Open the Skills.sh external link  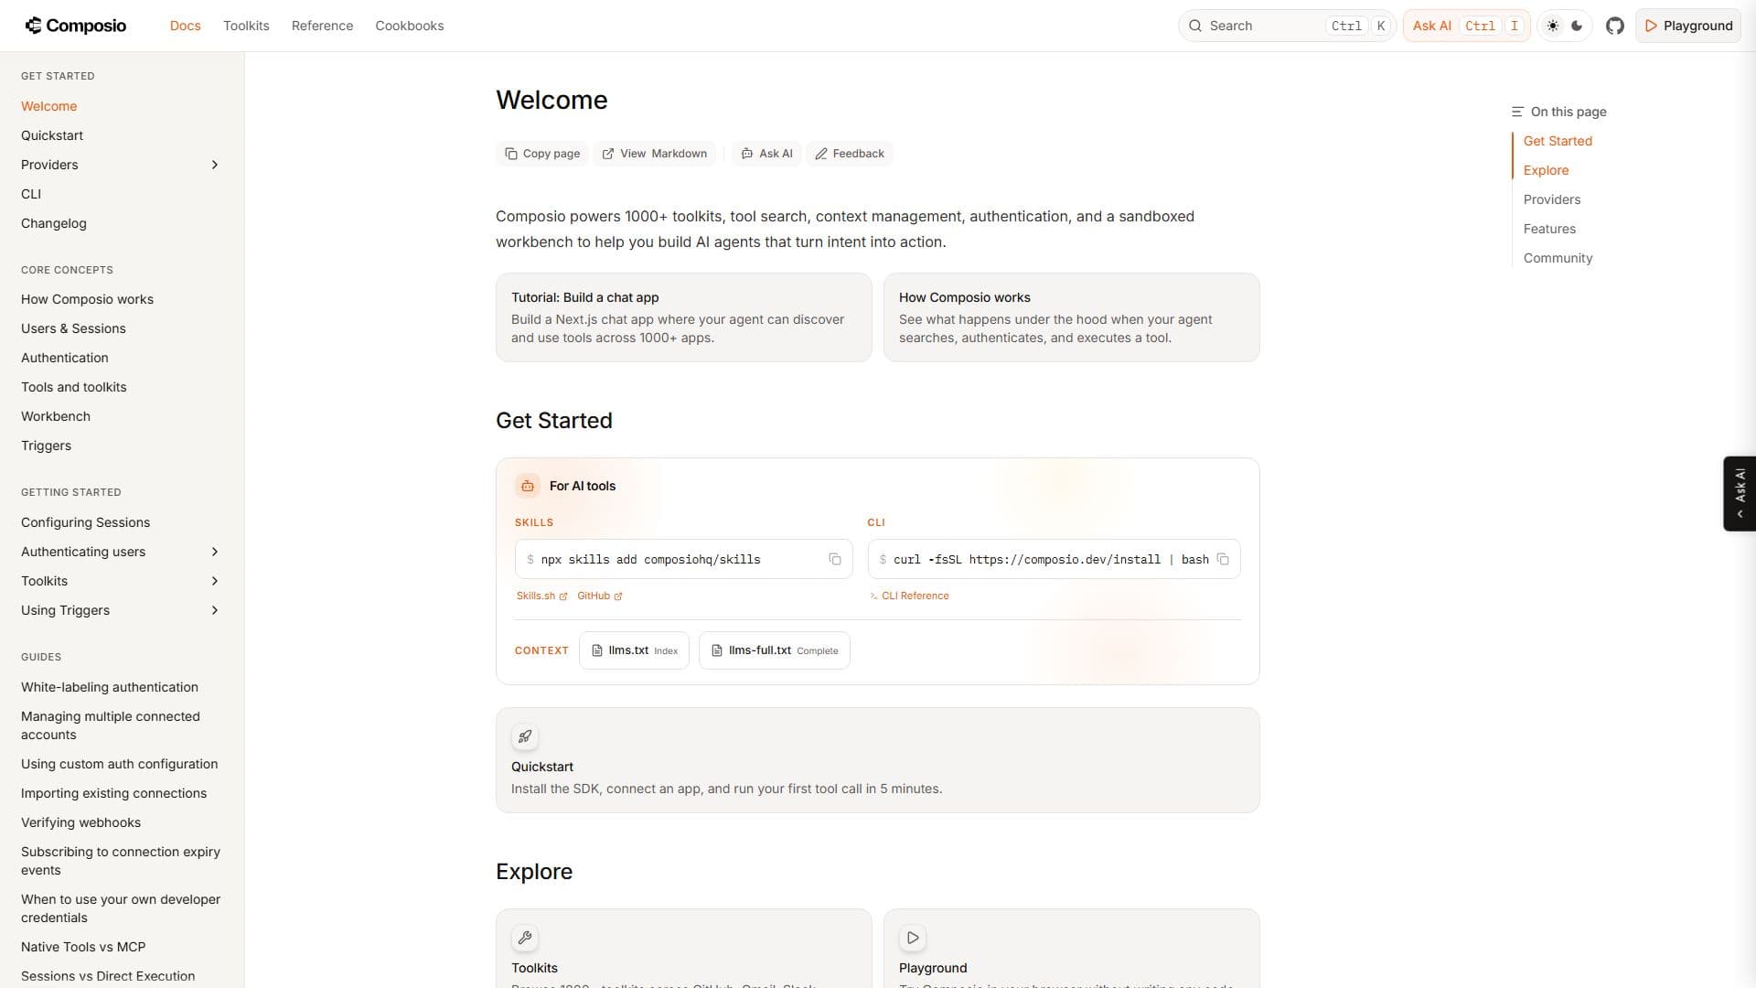(541, 596)
